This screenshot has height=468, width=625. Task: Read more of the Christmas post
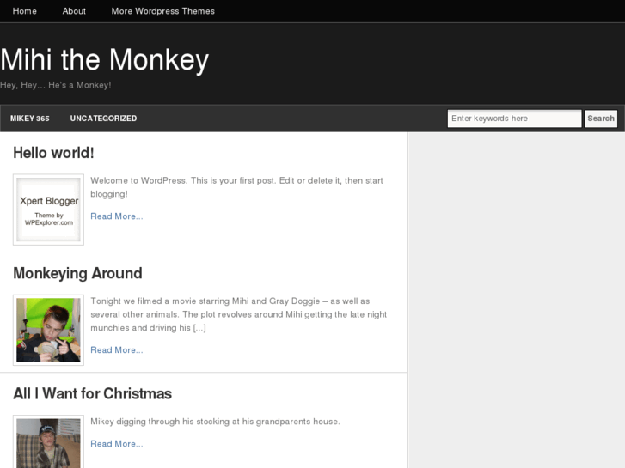tap(117, 444)
